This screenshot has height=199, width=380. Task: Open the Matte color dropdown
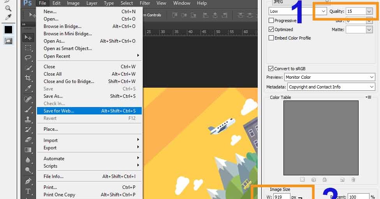pos(369,29)
